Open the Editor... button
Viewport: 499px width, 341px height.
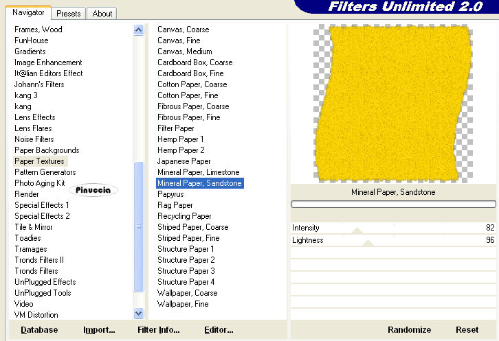(219, 330)
